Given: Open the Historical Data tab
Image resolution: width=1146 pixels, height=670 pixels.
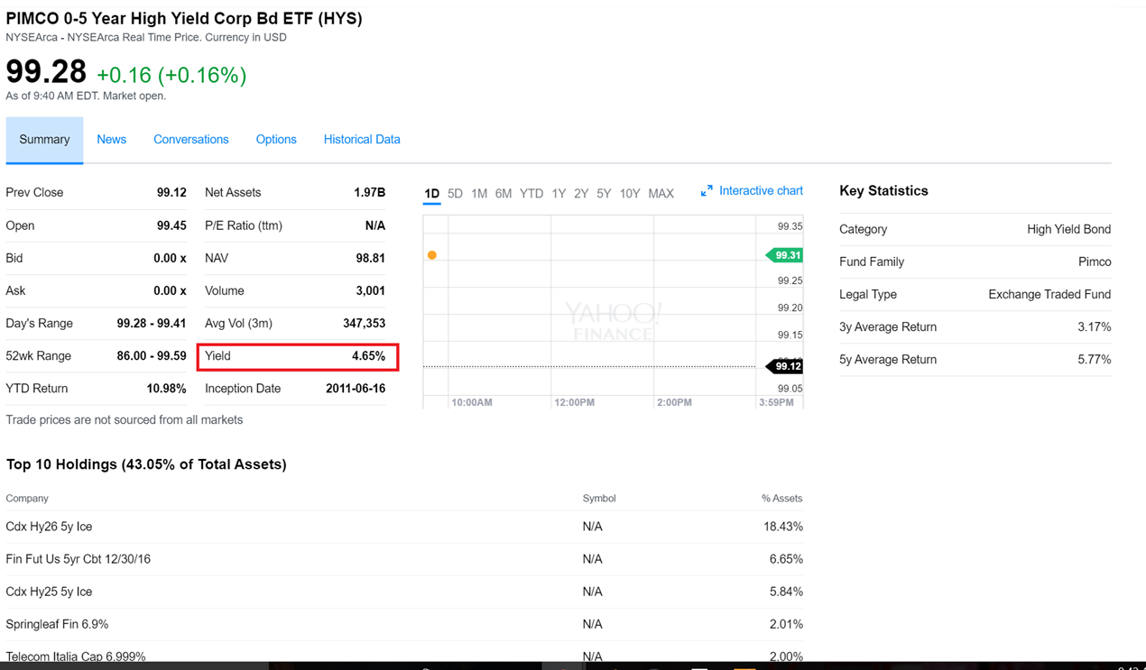Looking at the screenshot, I should [x=362, y=140].
